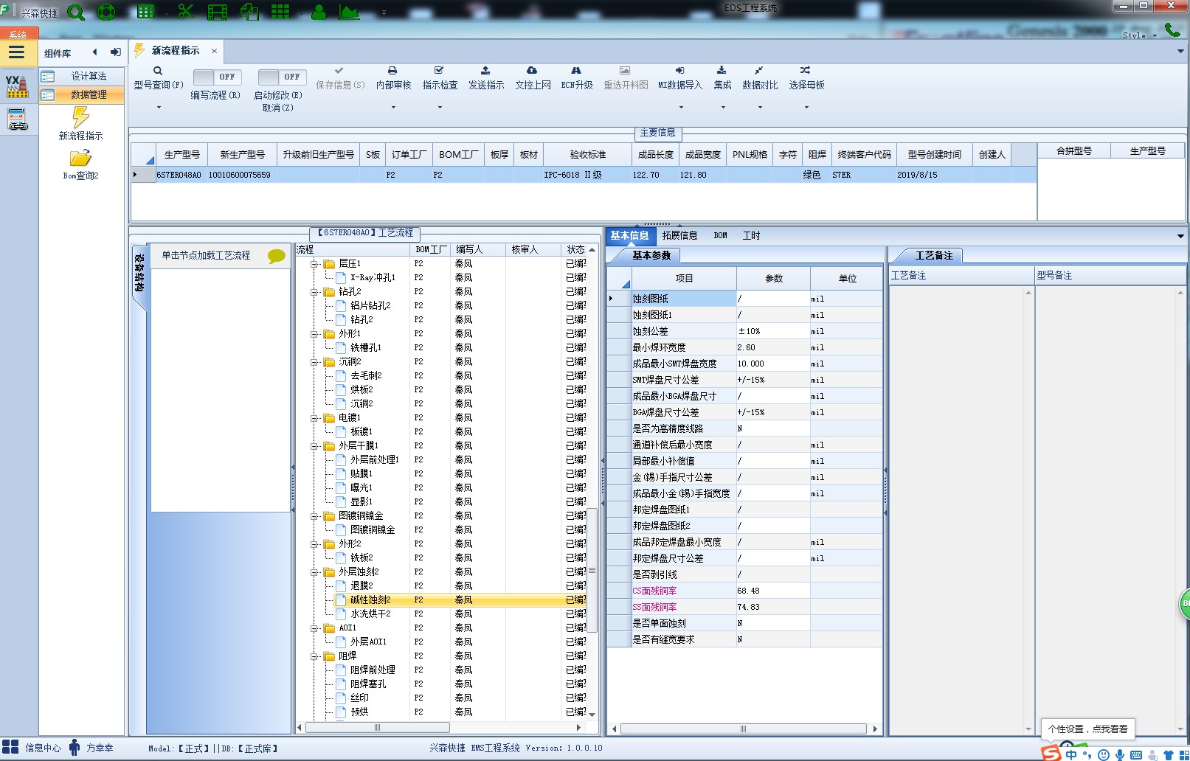Click the 设备结构 vertical side tab

click(x=139, y=276)
